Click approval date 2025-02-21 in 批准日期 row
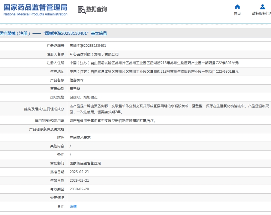 [79, 172]
